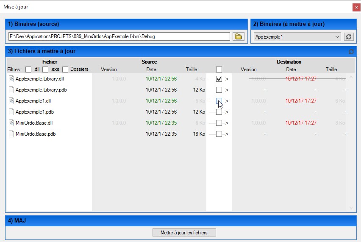Check the AppExemple1.dll update checkbox
Screen dimensions: 361x242
(219, 101)
